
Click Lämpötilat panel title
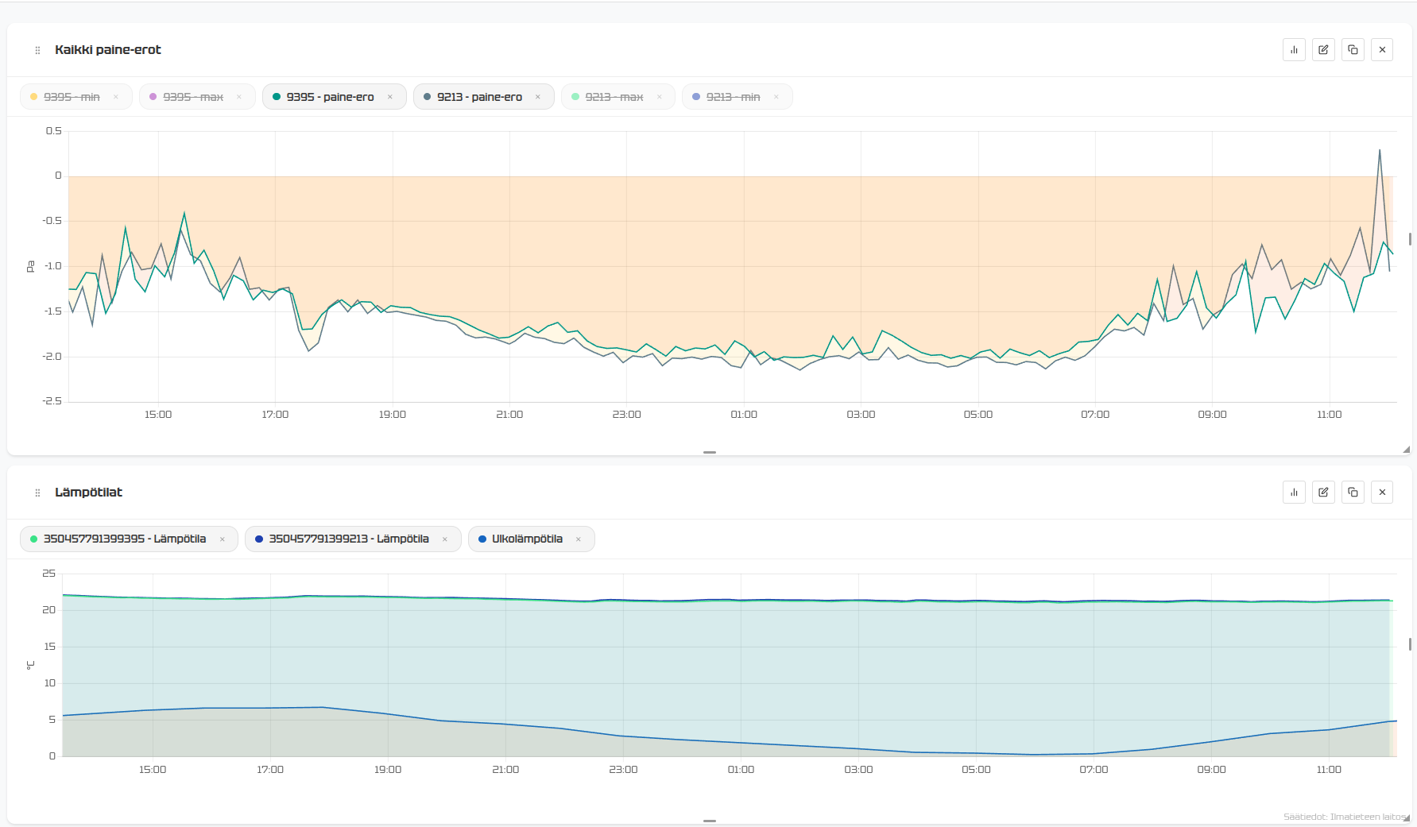[x=88, y=492]
